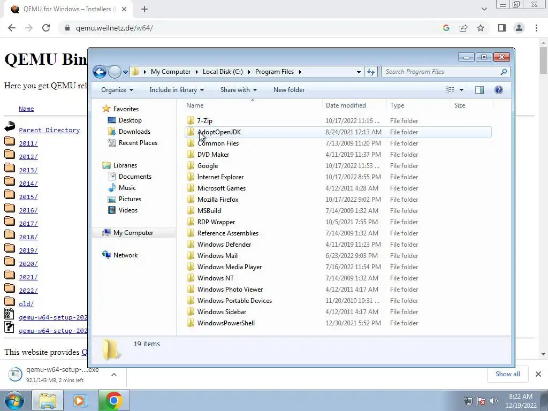Change view using the view icon
This screenshot has width=548, height=411.
click(450, 90)
